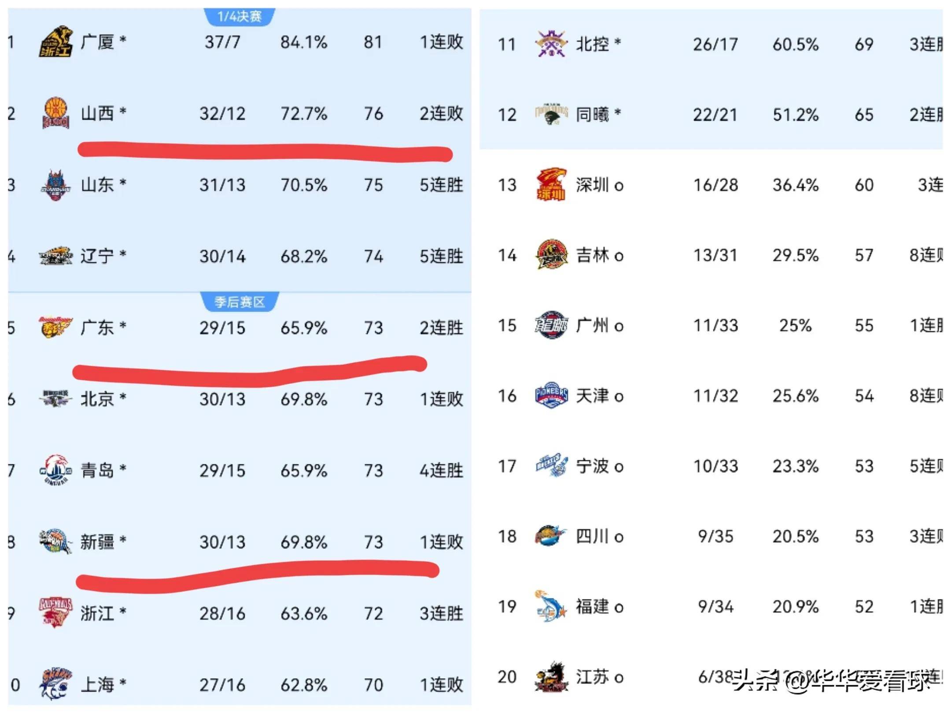Viewport: 951px width, 713px height.
Task: Click the 北京 team name
Action: pyautogui.click(x=97, y=399)
